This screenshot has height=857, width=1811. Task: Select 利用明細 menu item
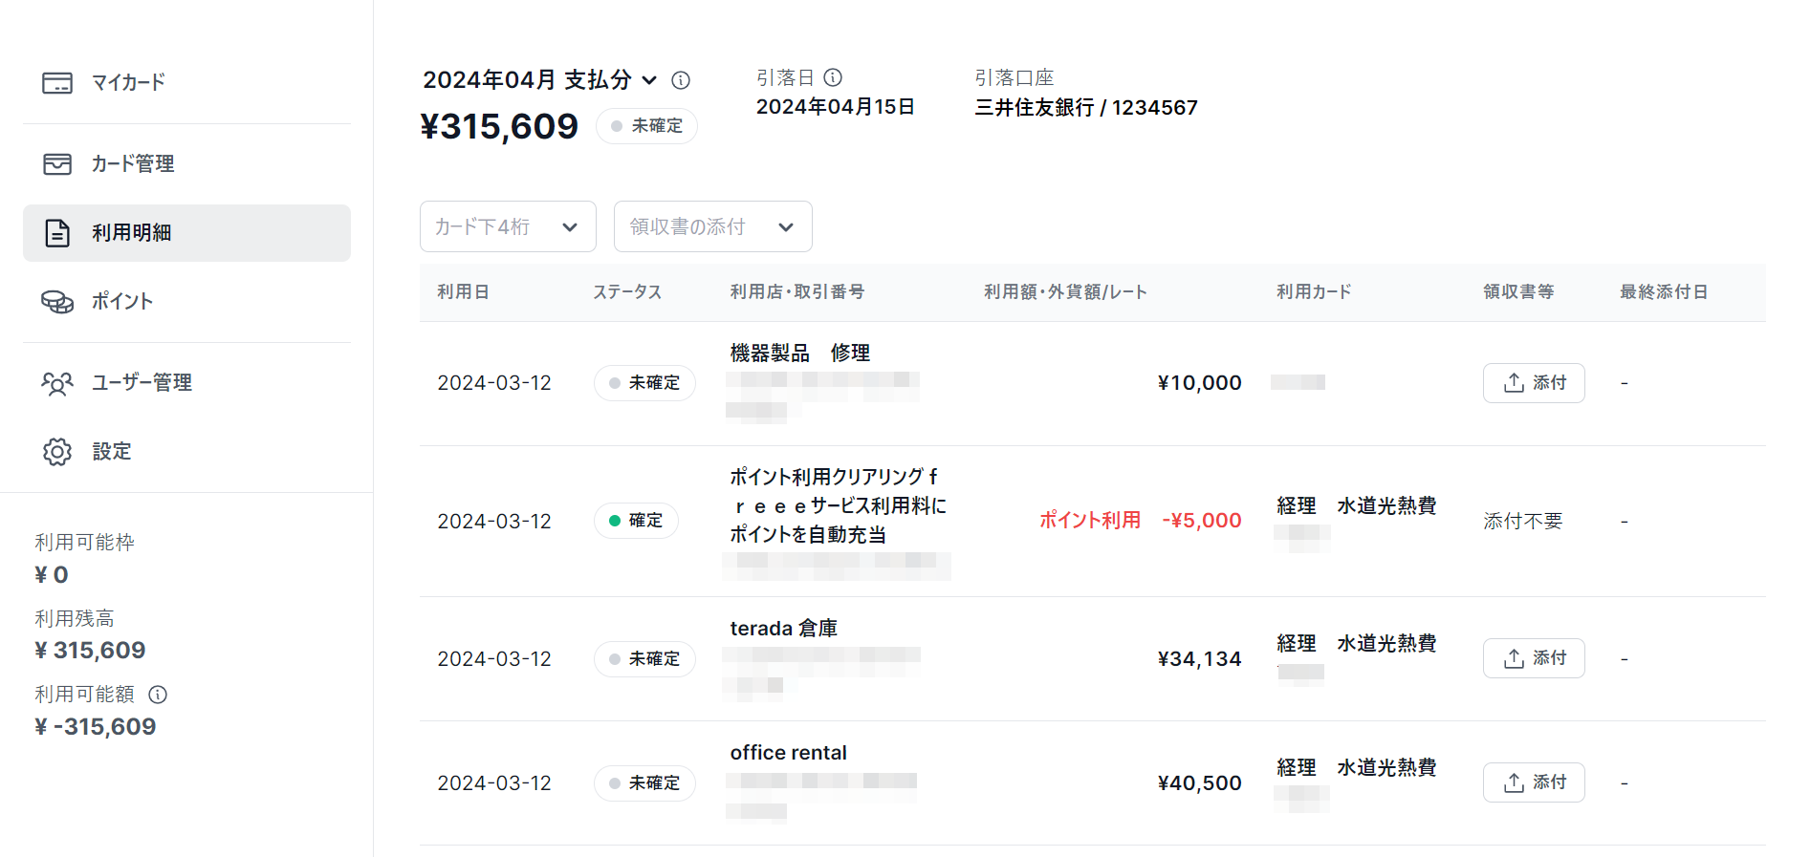coord(186,233)
